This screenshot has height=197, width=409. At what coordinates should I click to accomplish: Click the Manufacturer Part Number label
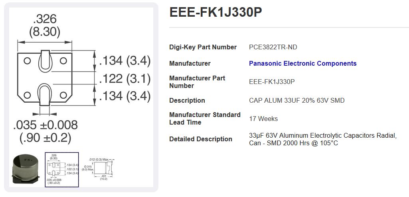pyautogui.click(x=197, y=82)
